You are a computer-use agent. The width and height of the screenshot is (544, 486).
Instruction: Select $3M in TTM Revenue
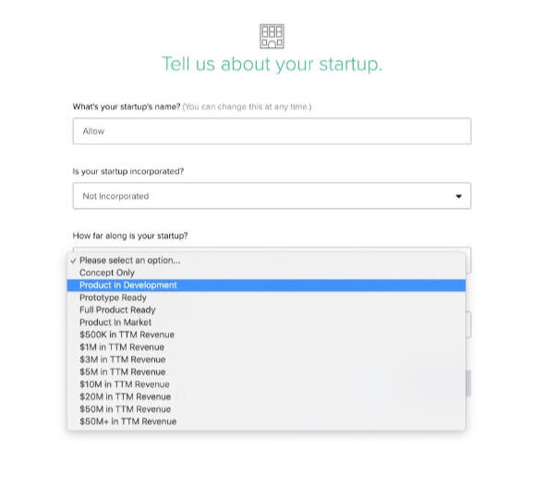[x=266, y=359]
